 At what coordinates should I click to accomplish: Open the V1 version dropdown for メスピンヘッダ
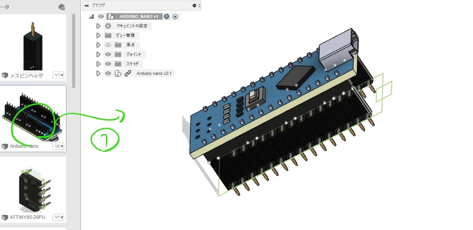59,75
